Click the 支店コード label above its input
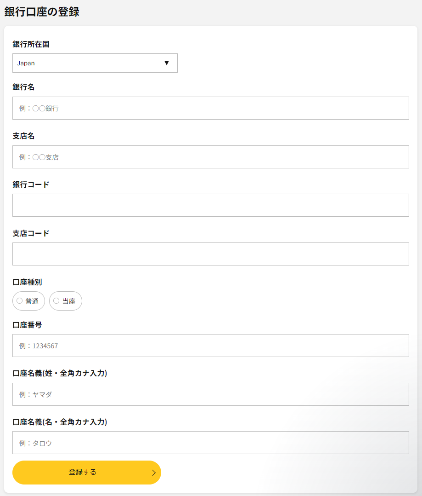Image resolution: width=422 pixels, height=496 pixels. (31, 233)
